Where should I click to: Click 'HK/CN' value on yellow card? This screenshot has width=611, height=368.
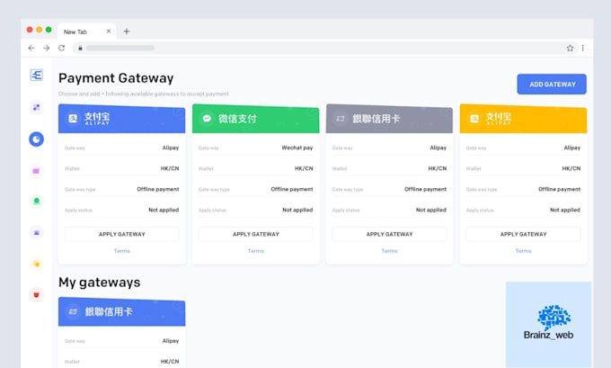point(571,168)
